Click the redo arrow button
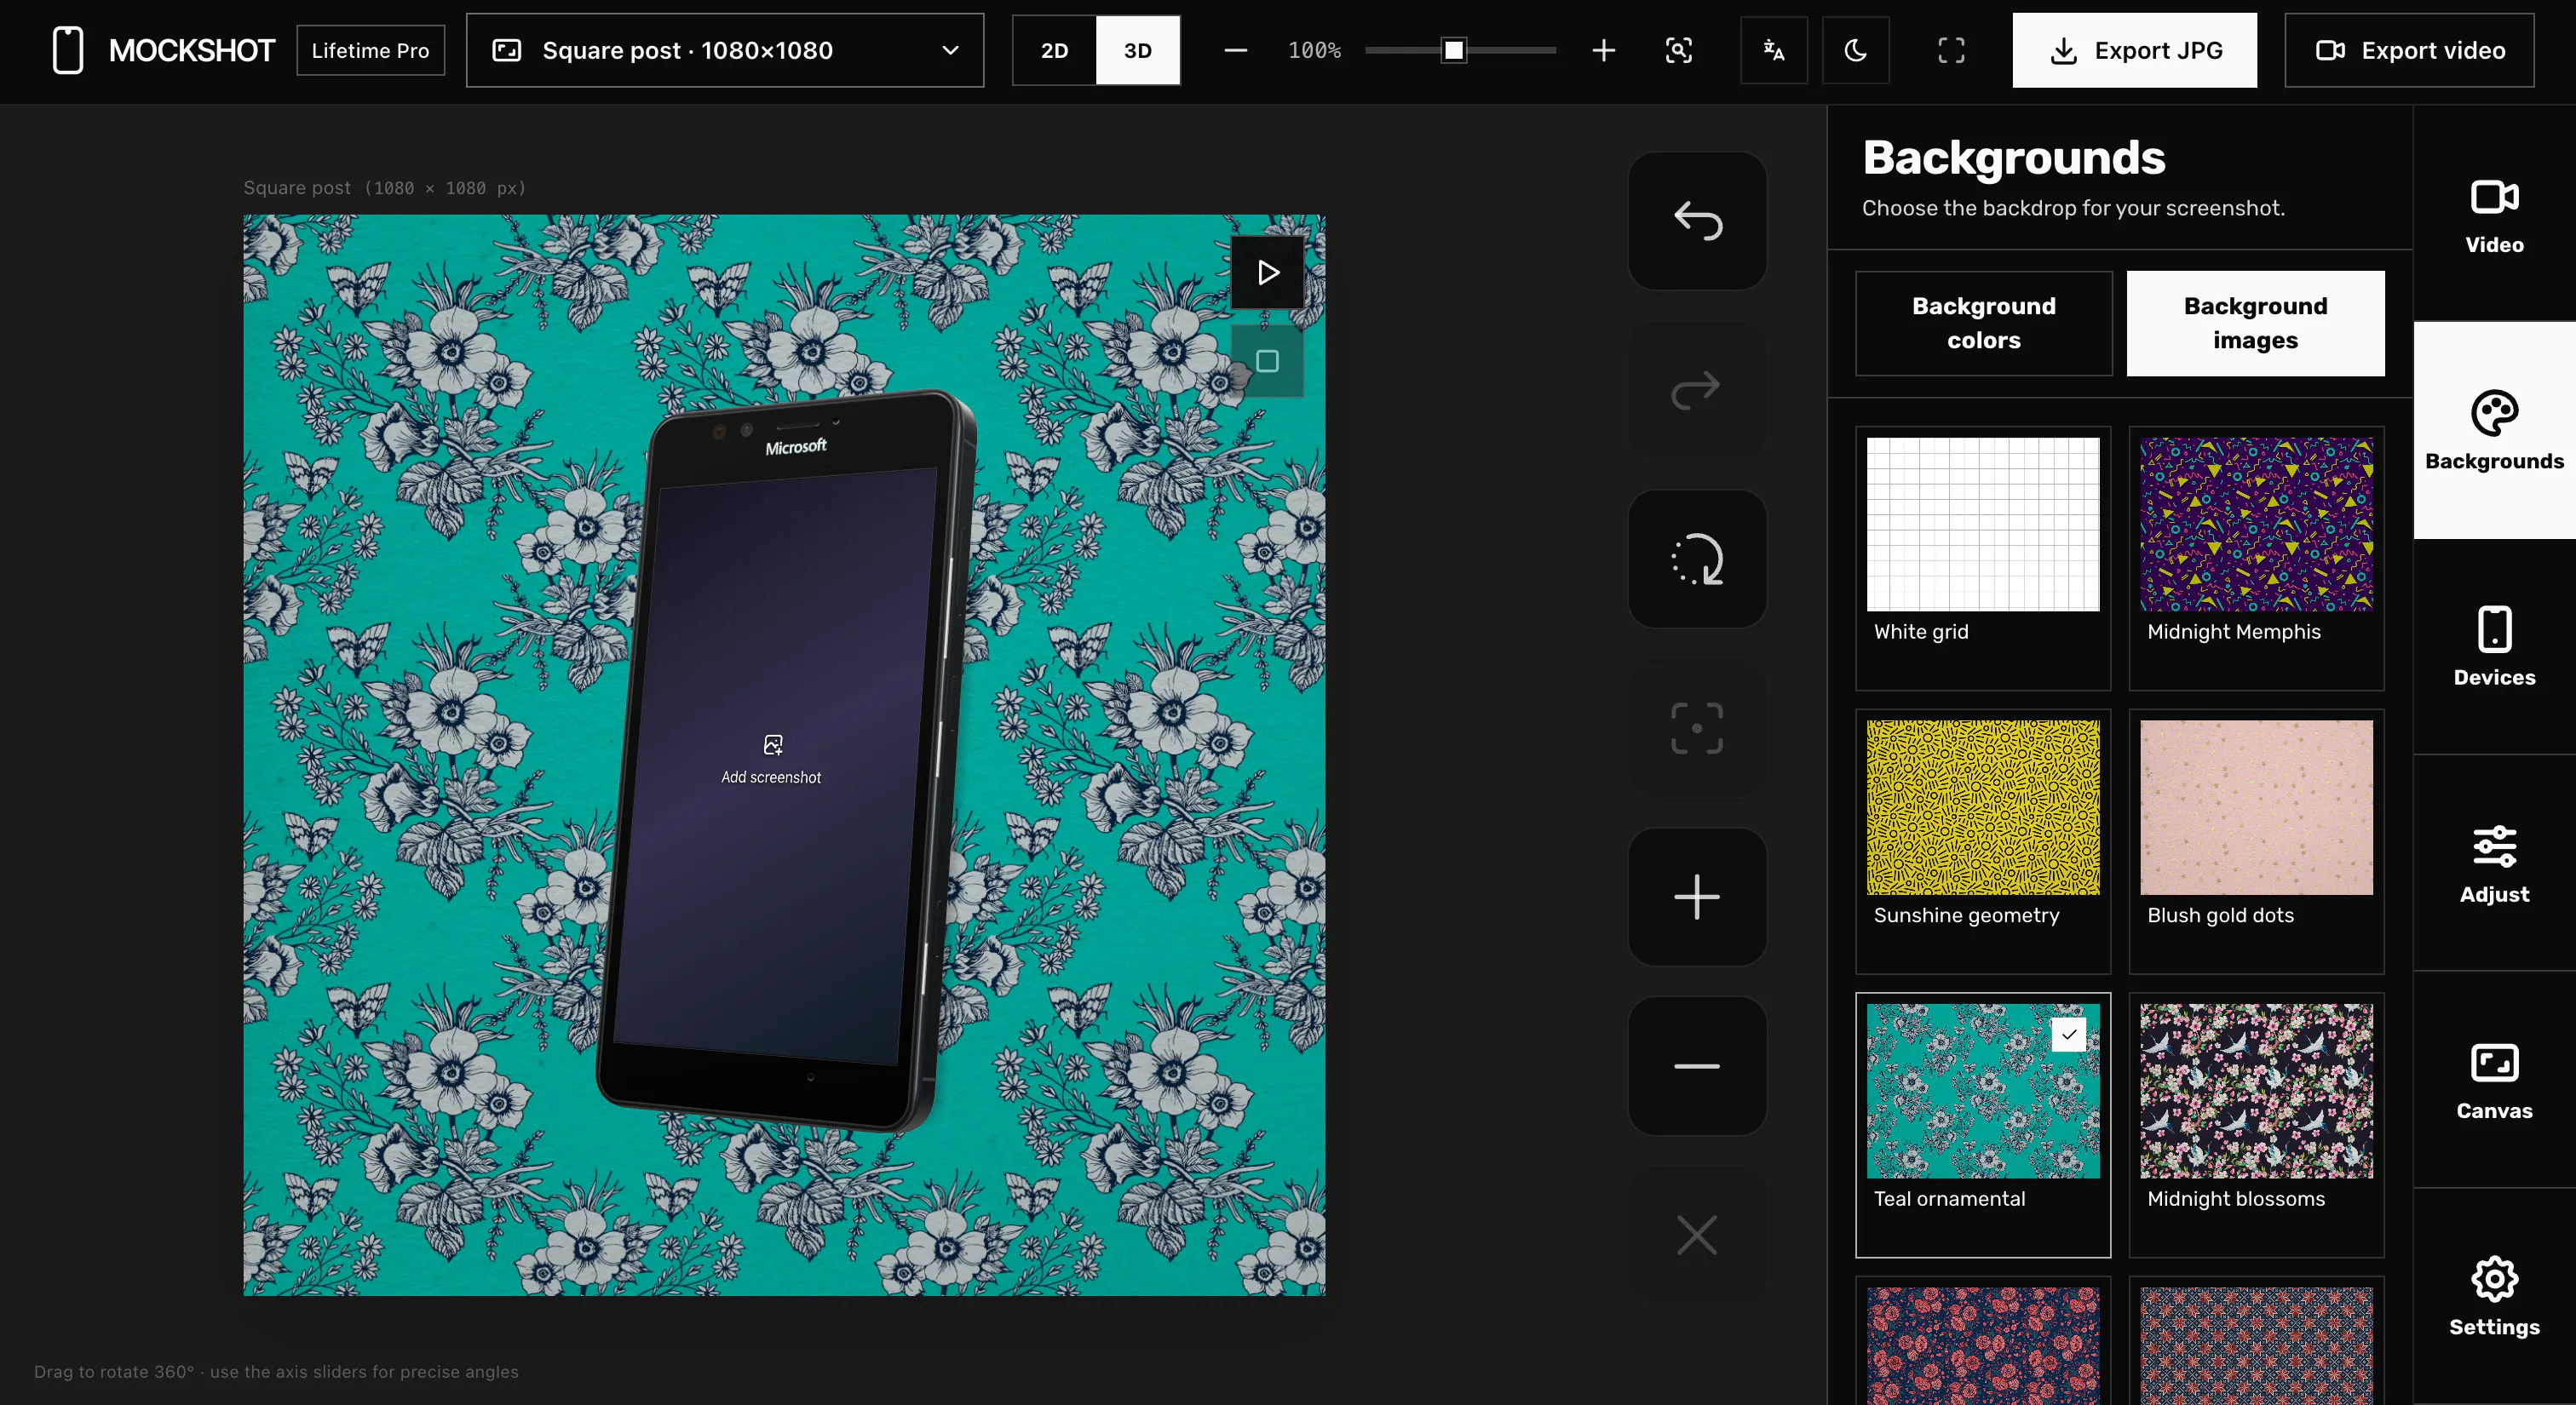The height and width of the screenshot is (1405, 2576). pos(1697,390)
